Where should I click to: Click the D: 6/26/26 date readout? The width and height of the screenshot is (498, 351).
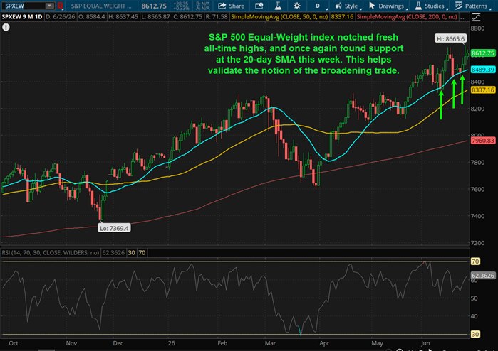[x=61, y=17]
